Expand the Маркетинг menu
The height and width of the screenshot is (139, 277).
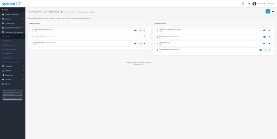coord(13,75)
